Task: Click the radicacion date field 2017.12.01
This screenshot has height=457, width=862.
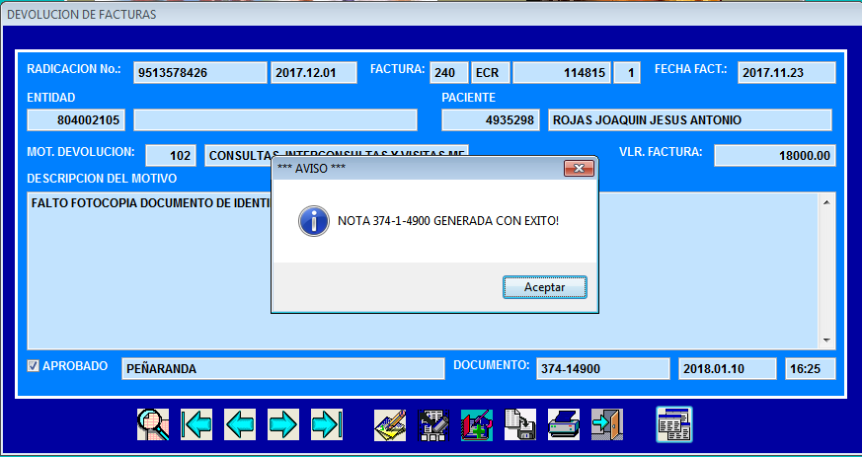Action: point(314,72)
